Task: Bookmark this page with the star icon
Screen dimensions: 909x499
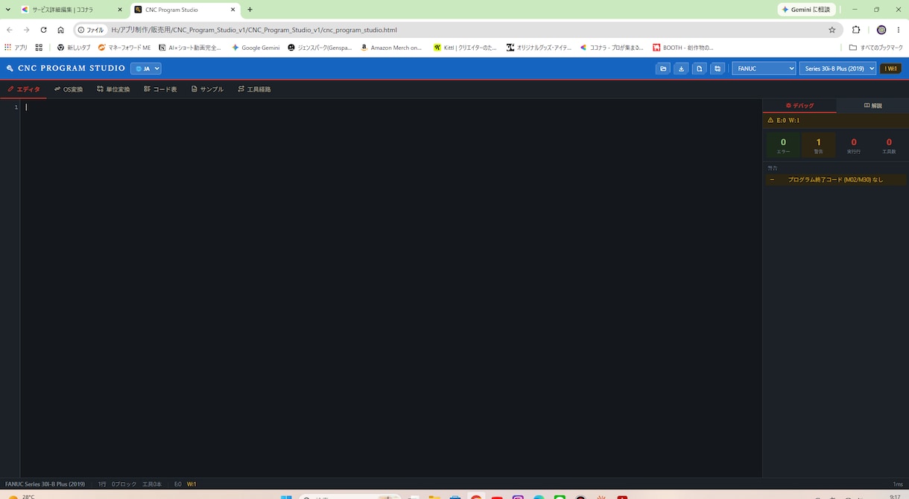Action: coord(832,30)
